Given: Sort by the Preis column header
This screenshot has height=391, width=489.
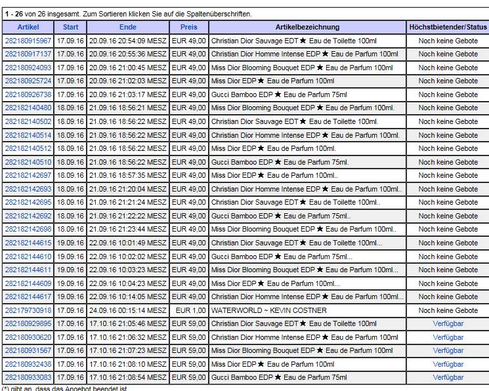Looking at the screenshot, I should [x=188, y=27].
